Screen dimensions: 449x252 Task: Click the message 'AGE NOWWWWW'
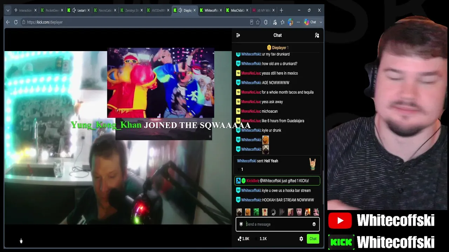tap(276, 83)
